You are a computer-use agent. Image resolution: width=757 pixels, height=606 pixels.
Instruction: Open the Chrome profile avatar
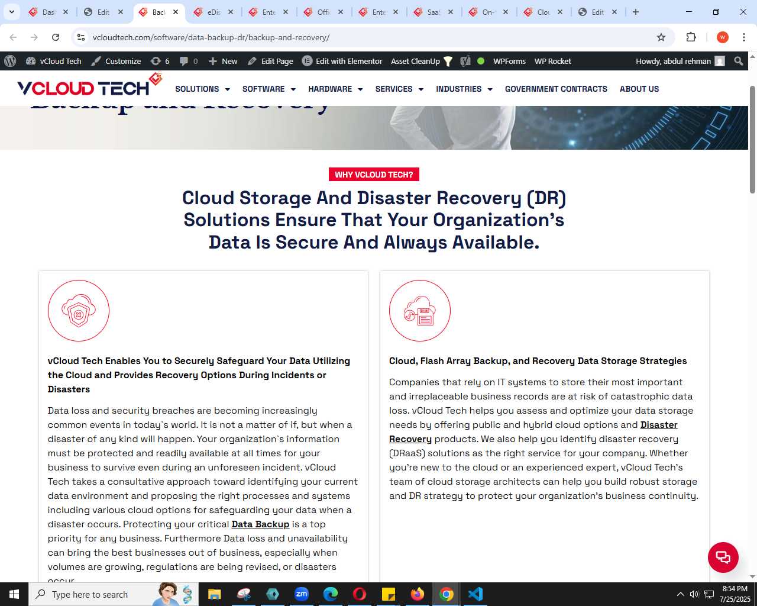[x=722, y=37]
